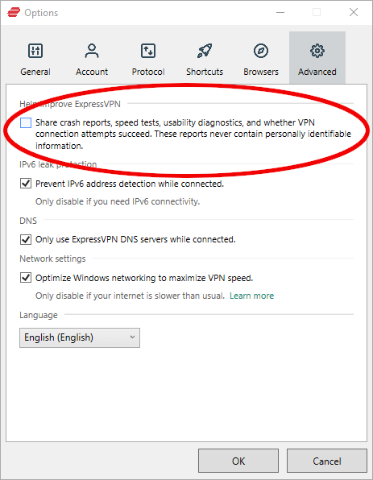This screenshot has width=373, height=480.
Task: Open the Protocol arrows icon
Action: (x=148, y=51)
